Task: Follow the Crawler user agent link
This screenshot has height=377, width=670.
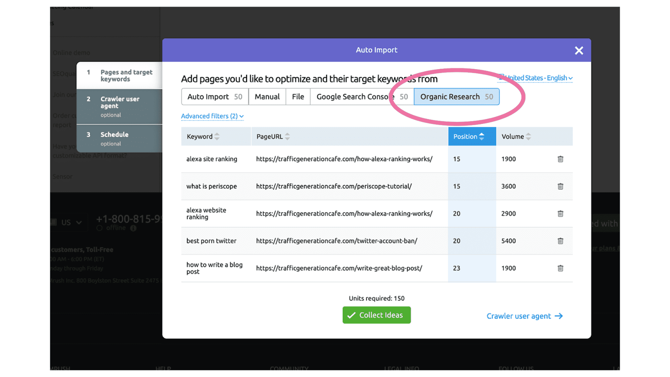Action: pos(518,316)
